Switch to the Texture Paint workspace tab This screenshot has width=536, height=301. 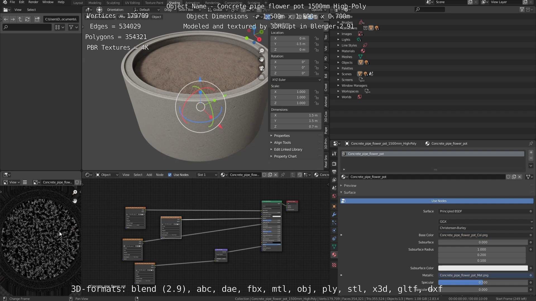pyautogui.click(x=154, y=3)
